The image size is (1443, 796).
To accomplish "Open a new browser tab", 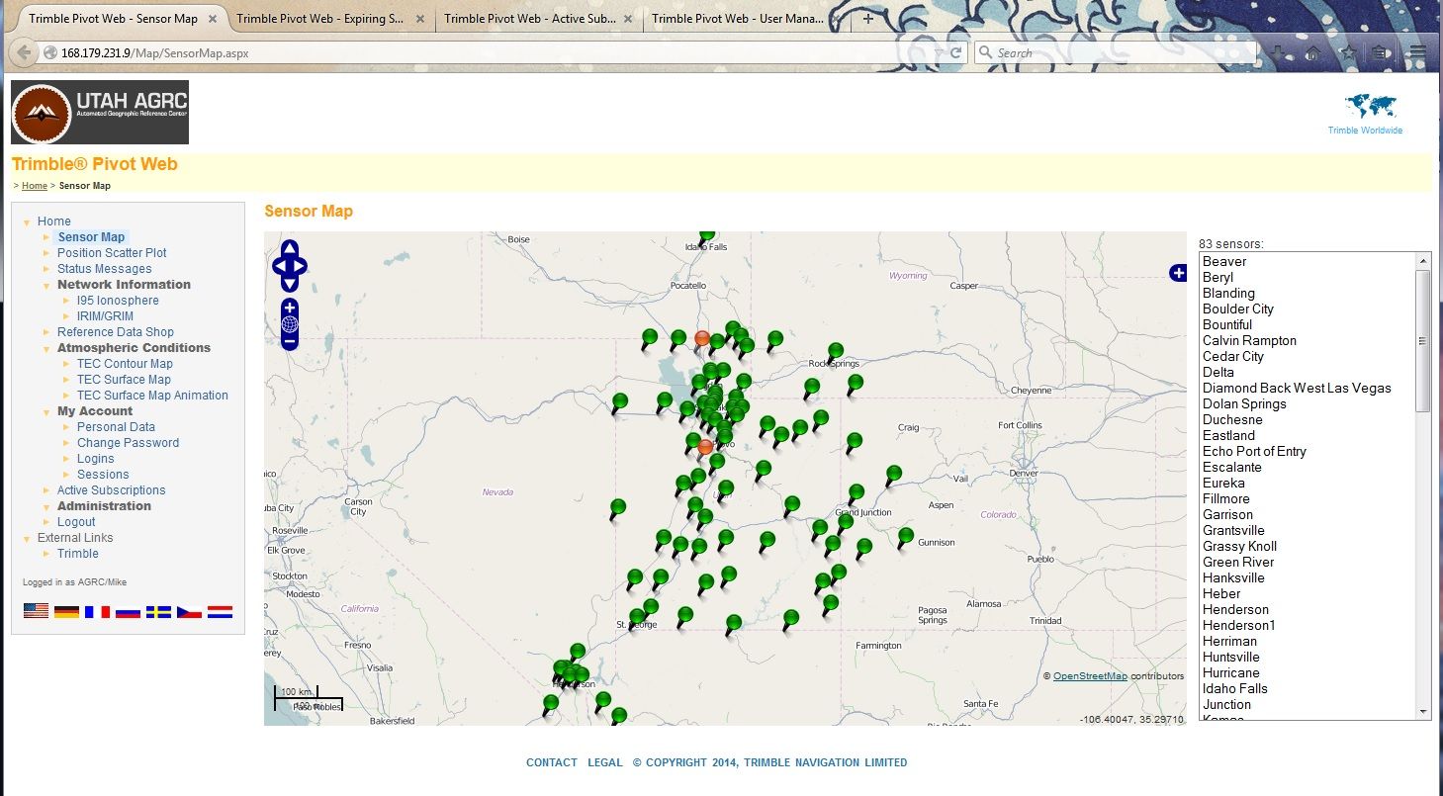I will [x=868, y=18].
